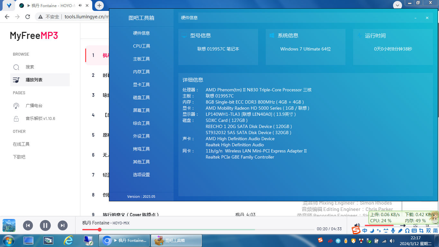Click the 不安全 site security warning

click(x=49, y=17)
